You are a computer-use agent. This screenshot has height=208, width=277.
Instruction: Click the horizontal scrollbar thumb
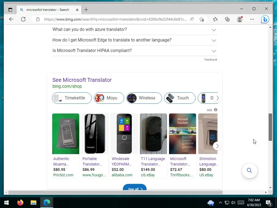click(116, 192)
